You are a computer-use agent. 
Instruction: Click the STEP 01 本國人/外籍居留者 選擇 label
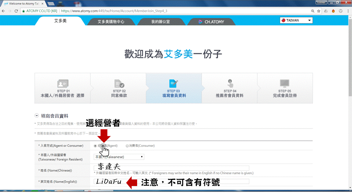(62, 96)
